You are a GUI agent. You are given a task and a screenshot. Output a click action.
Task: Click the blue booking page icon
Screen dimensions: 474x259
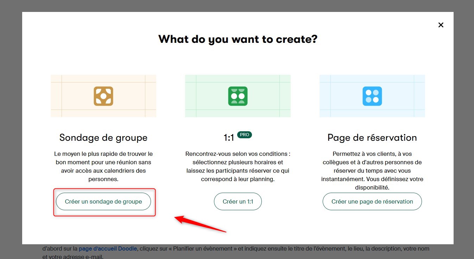(372, 96)
